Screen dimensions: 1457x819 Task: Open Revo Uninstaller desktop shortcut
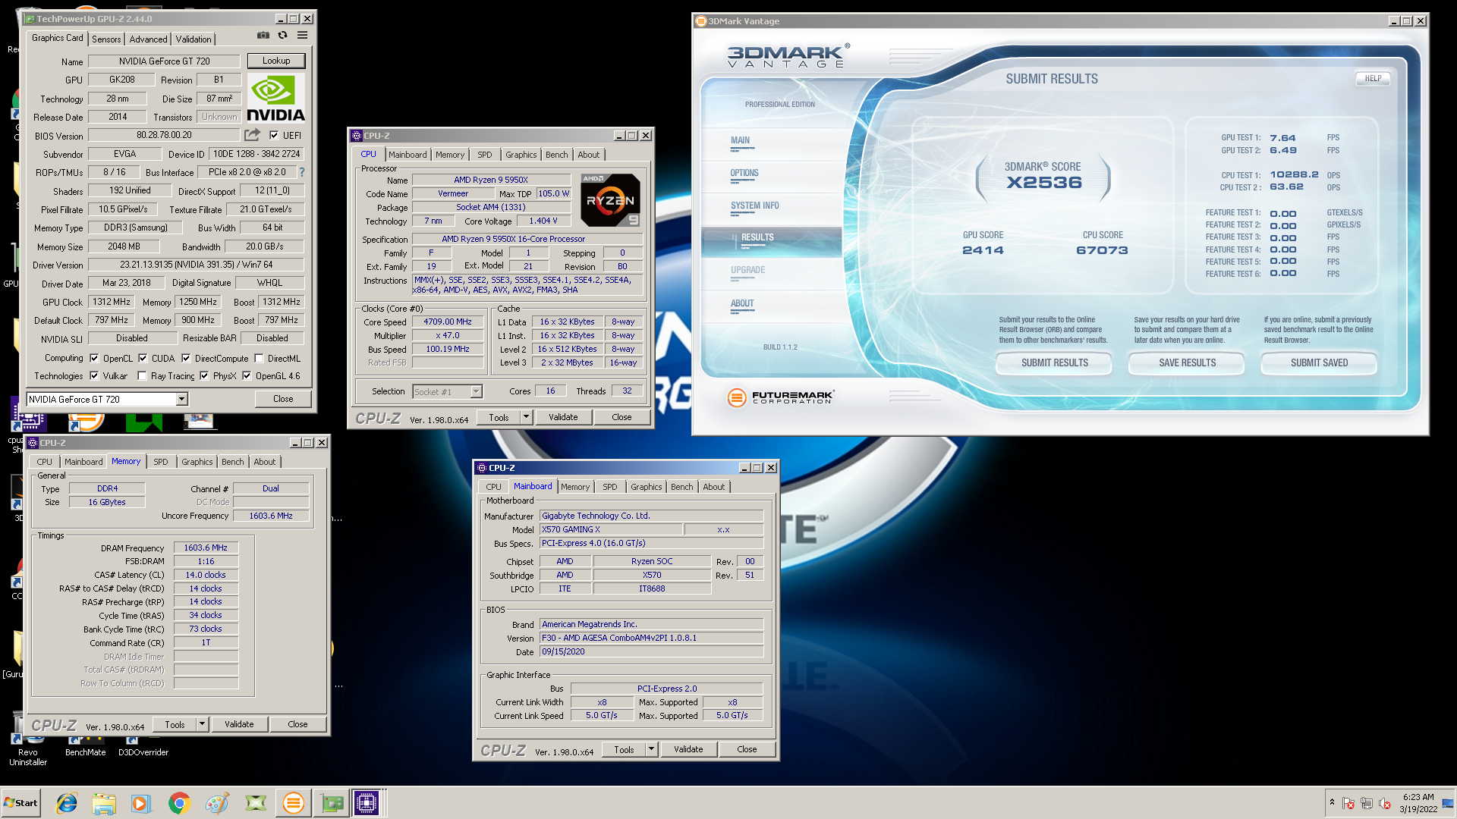coord(27,749)
